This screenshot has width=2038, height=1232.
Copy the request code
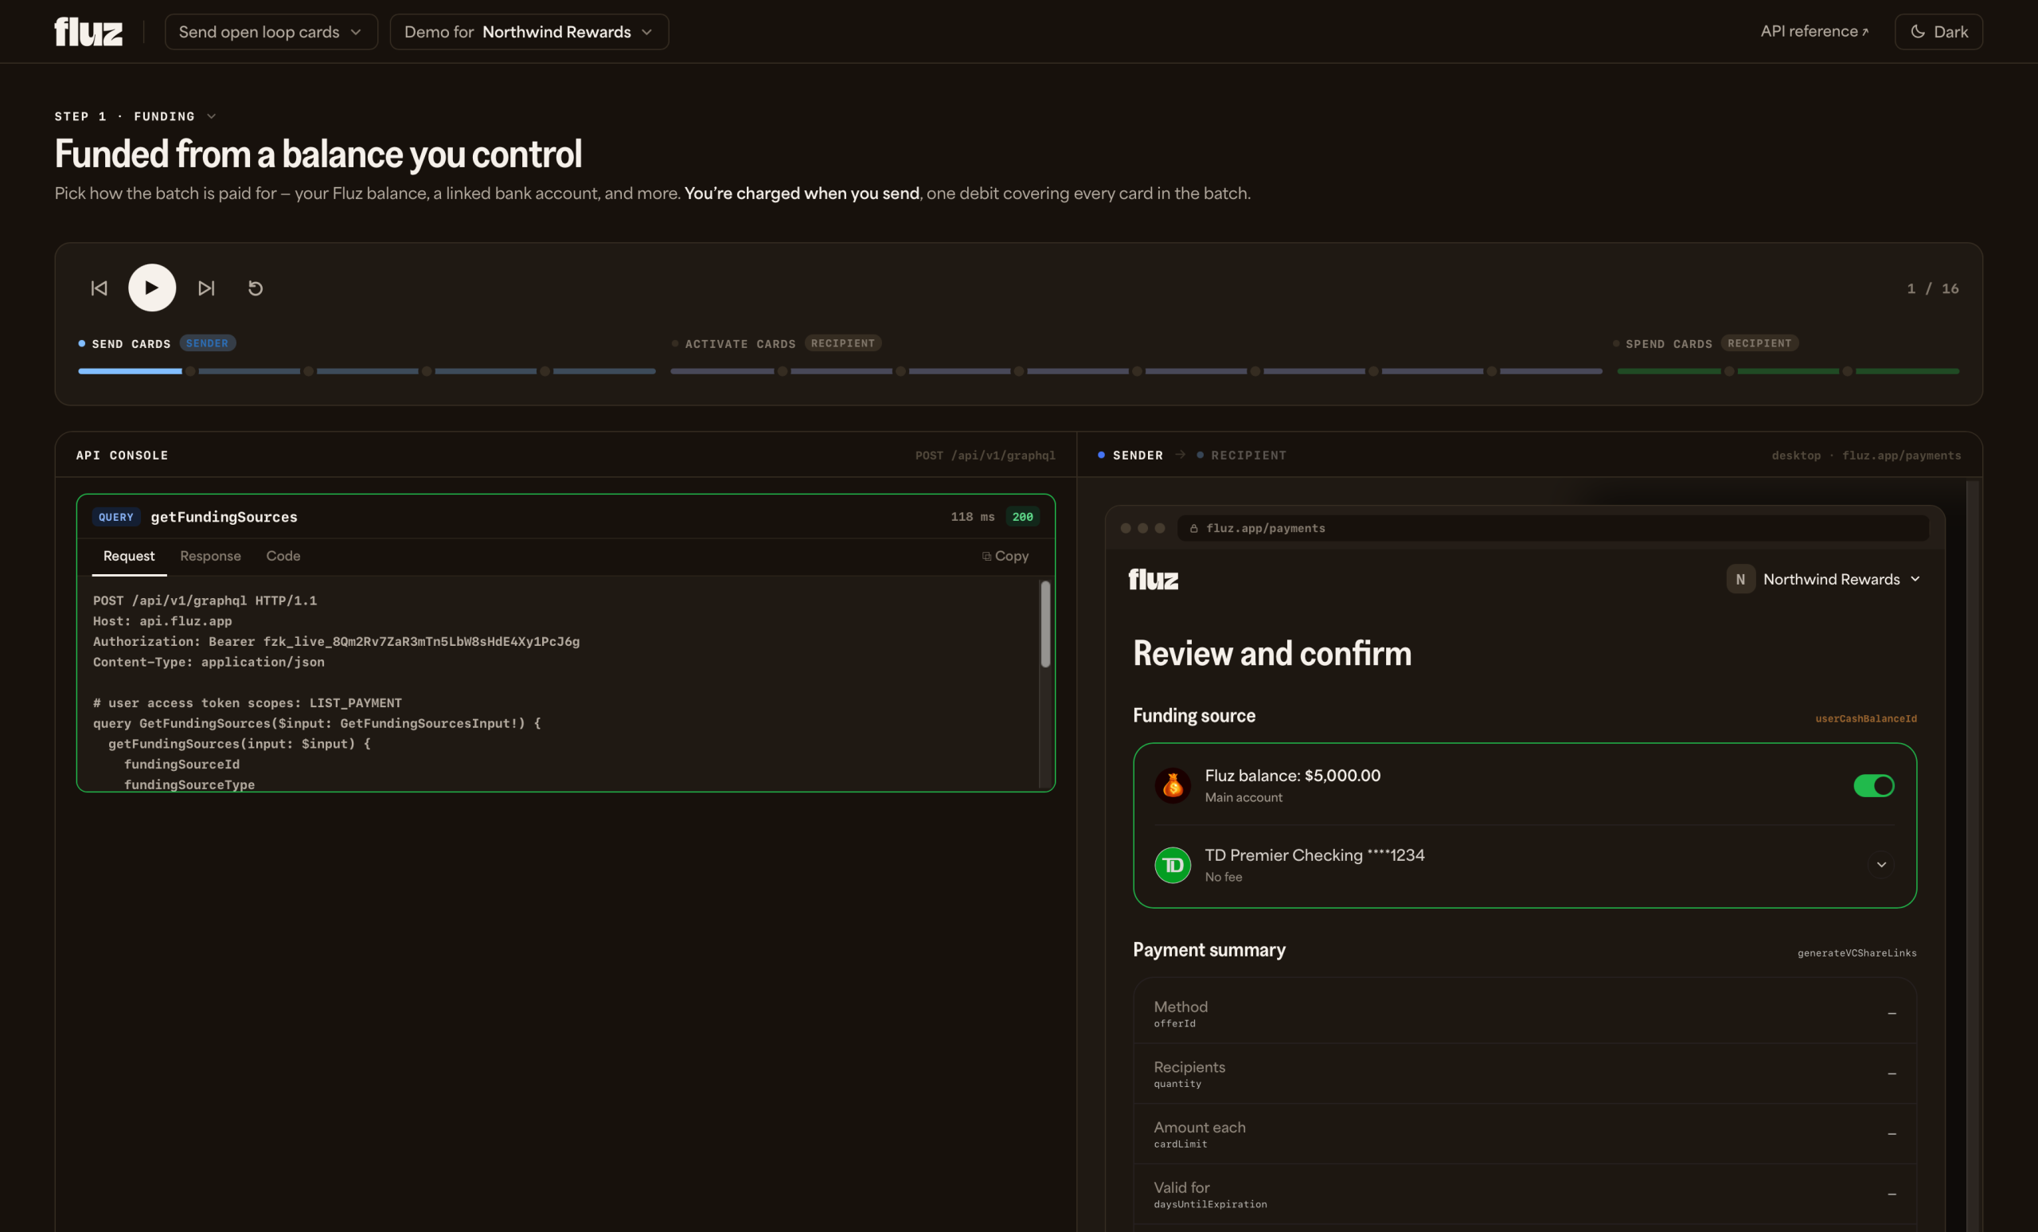1005,556
